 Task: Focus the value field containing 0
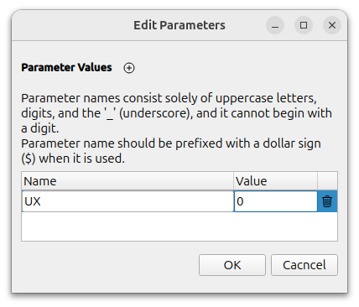(x=276, y=201)
